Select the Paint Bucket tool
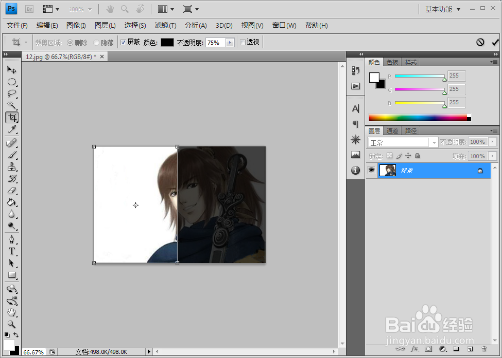502x358 pixels. (x=12, y=202)
